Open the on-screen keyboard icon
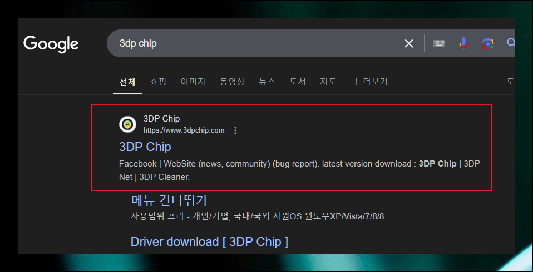The image size is (533, 272). [x=439, y=43]
